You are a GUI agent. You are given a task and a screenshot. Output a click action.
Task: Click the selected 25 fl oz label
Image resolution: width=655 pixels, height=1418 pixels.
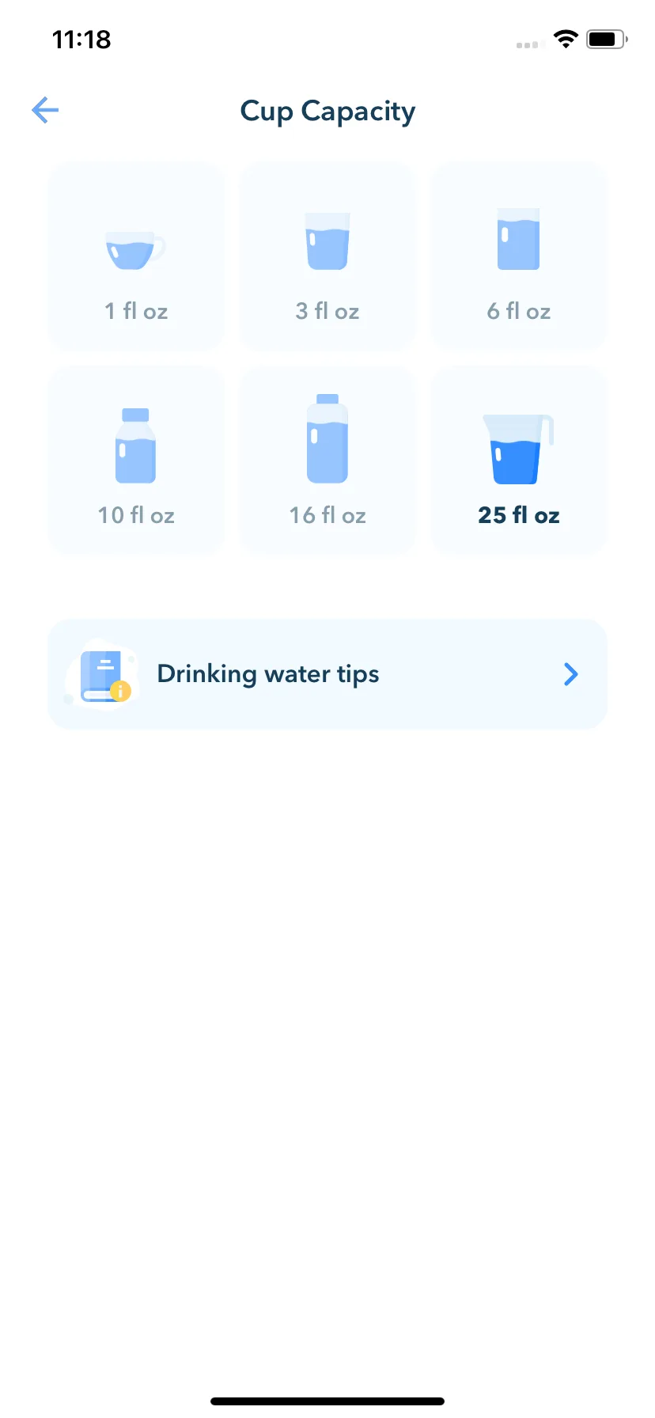point(519,515)
